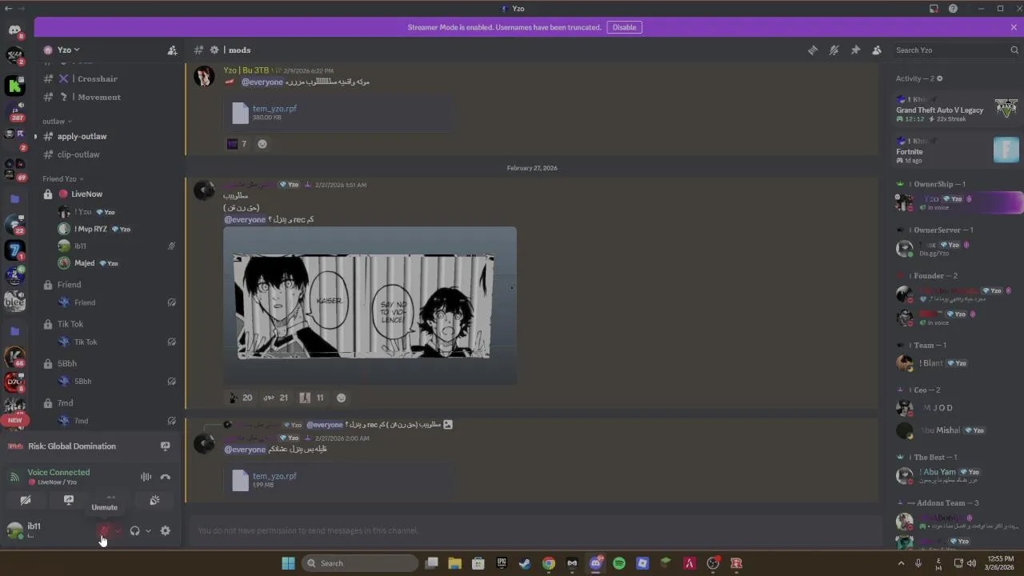
Task: Unmute the microphone
Action: [x=103, y=530]
